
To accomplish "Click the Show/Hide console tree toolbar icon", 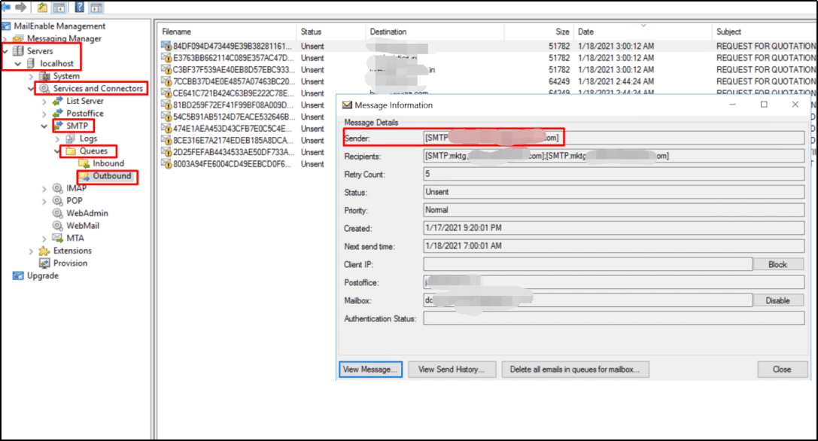I will [59, 8].
